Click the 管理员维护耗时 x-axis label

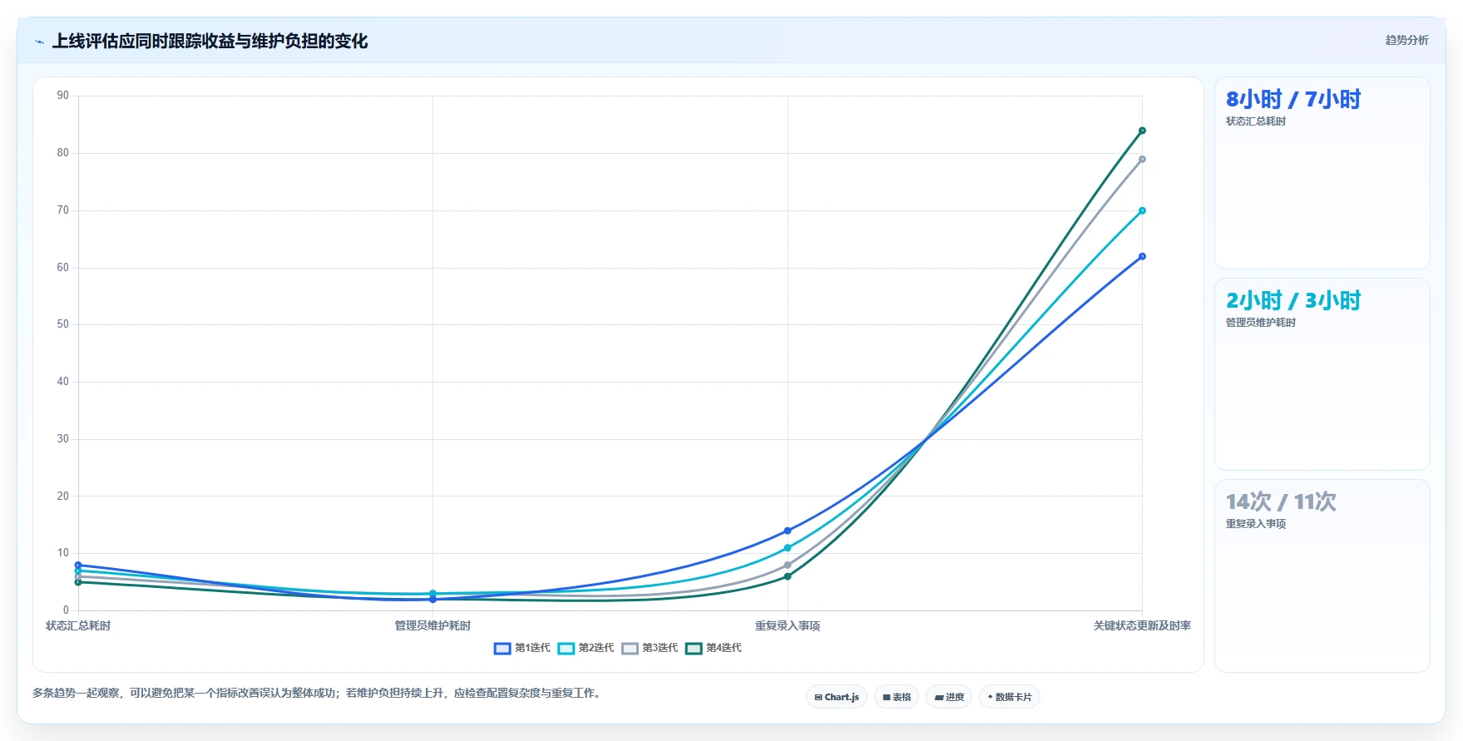point(432,625)
